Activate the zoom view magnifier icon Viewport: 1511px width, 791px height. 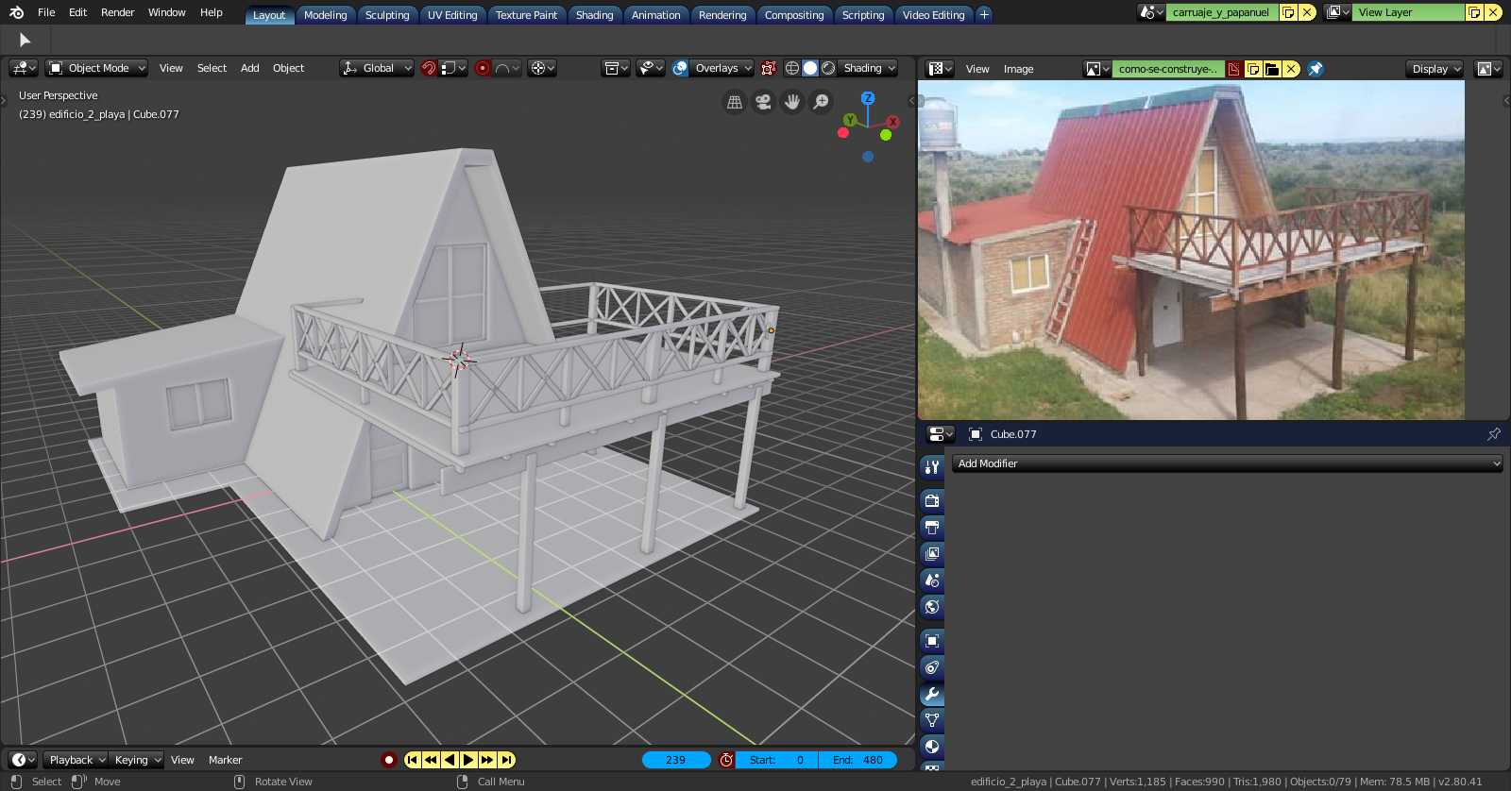click(822, 102)
